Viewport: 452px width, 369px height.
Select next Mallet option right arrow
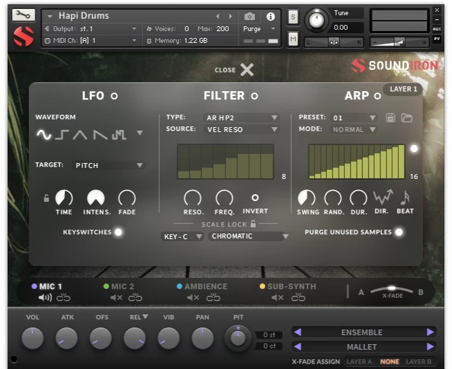(x=430, y=346)
